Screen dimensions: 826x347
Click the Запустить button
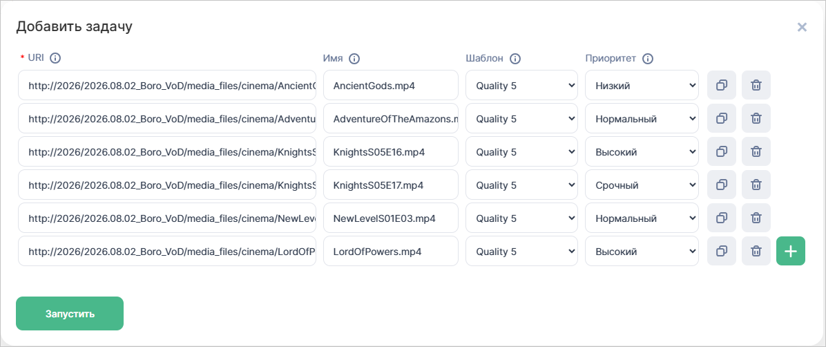70,313
